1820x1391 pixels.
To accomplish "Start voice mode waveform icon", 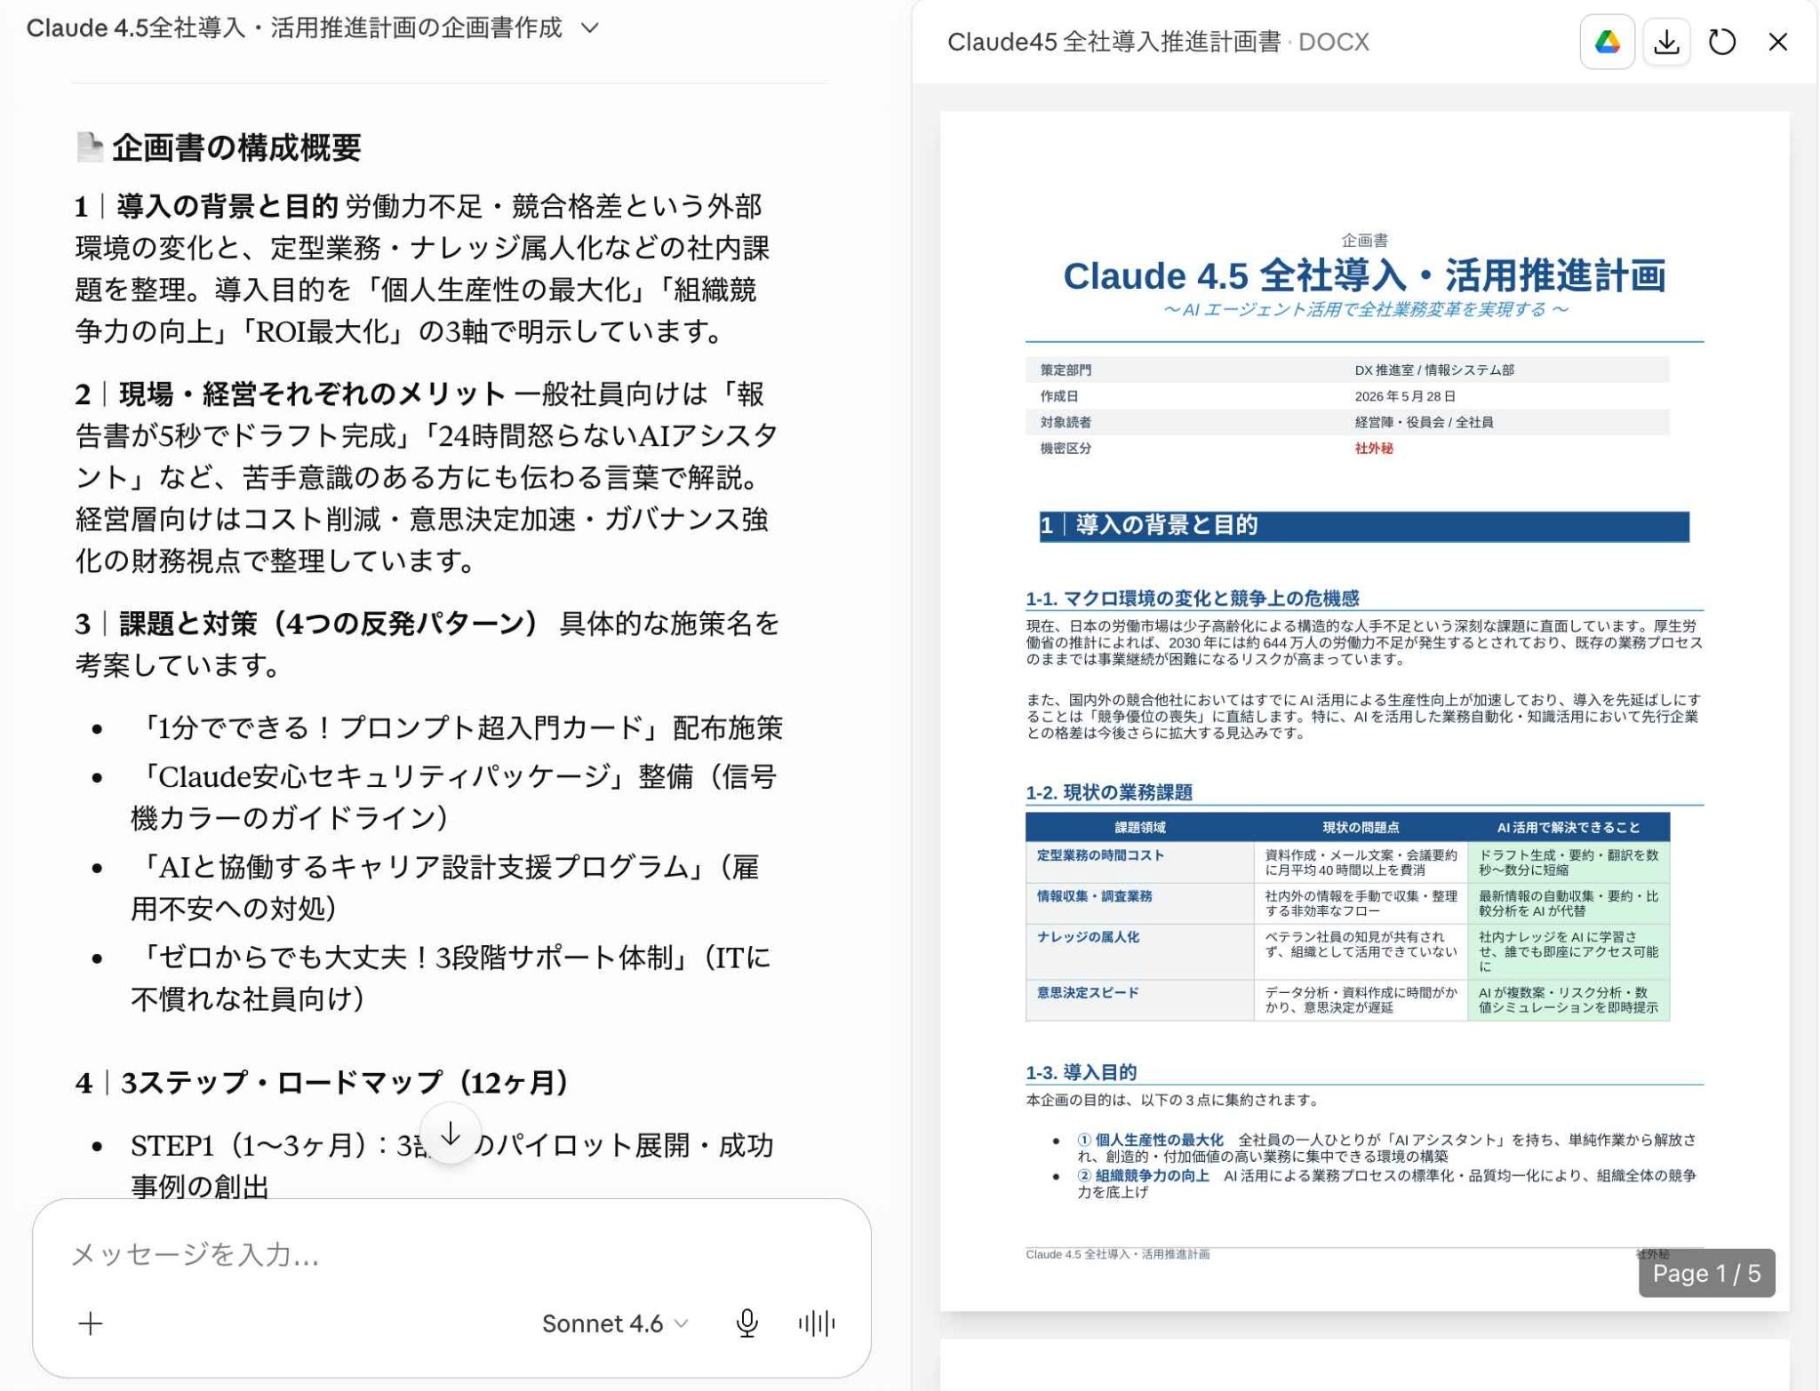I will pyautogui.click(x=816, y=1323).
